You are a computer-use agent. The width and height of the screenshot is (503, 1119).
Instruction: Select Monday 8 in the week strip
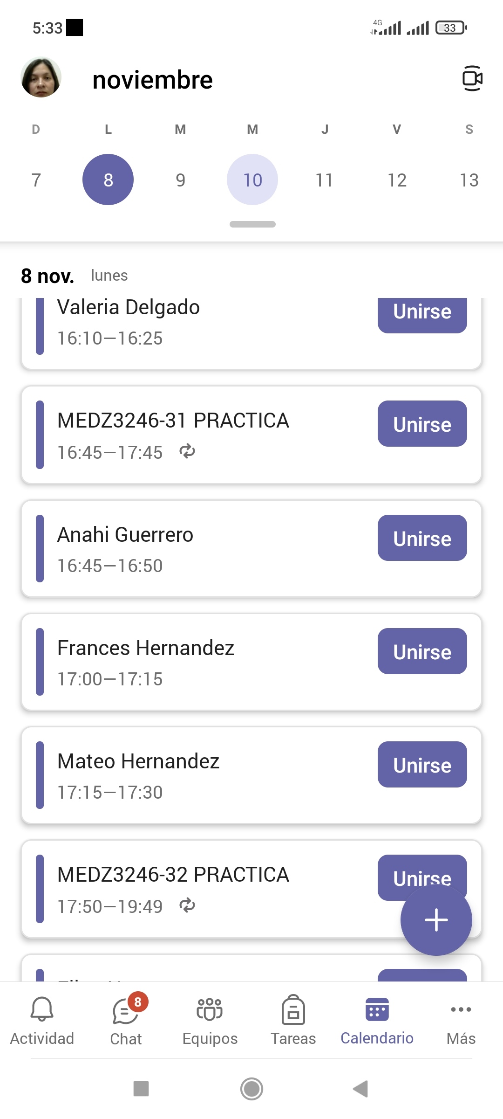[108, 180]
